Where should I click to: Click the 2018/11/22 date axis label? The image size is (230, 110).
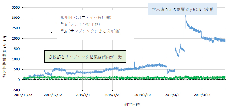tap(23, 95)
